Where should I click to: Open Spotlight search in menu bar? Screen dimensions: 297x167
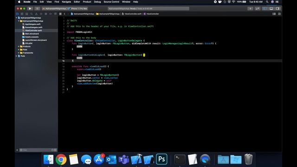[267, 2]
